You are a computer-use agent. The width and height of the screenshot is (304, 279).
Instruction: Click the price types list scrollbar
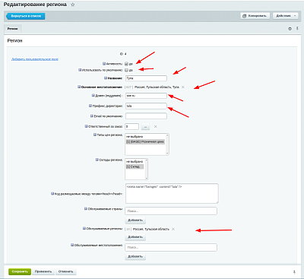tap(167, 144)
